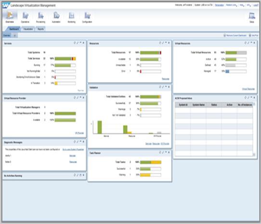Open the Help dropdown in header
The width and height of the screenshot is (261, 224).
[x=242, y=5]
